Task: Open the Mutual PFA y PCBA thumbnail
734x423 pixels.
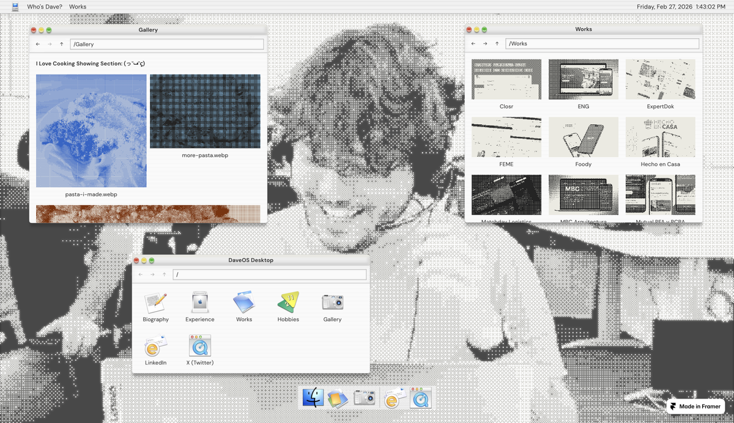Action: click(661, 194)
